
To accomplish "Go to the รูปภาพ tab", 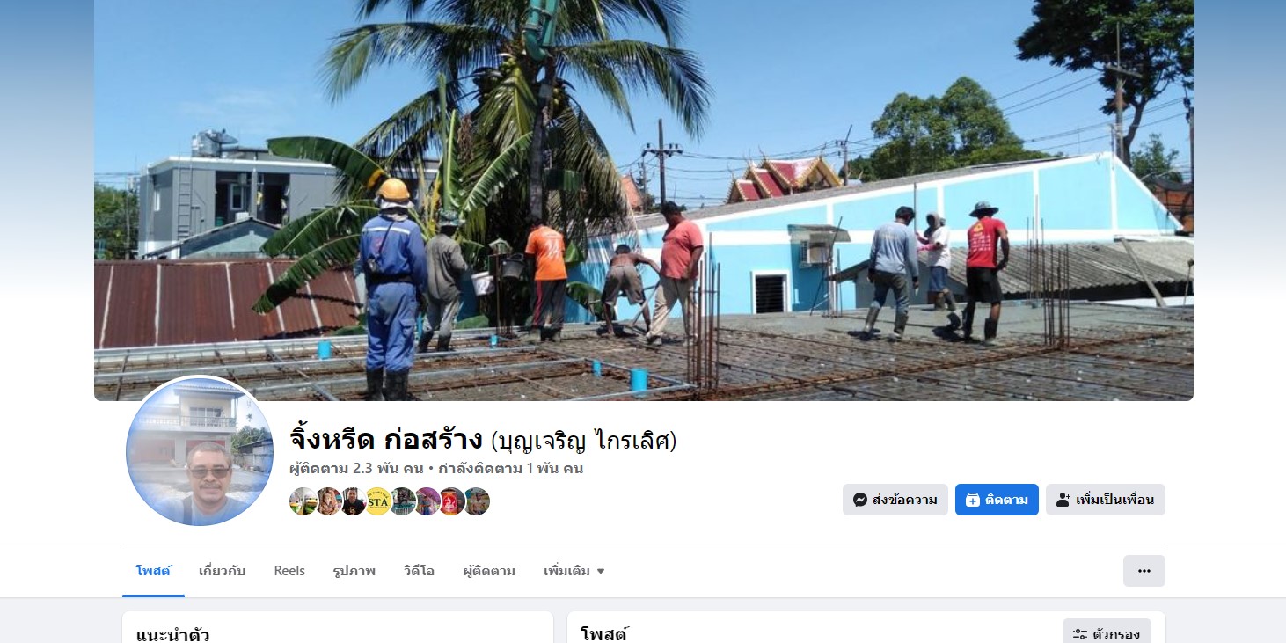I will pos(354,571).
